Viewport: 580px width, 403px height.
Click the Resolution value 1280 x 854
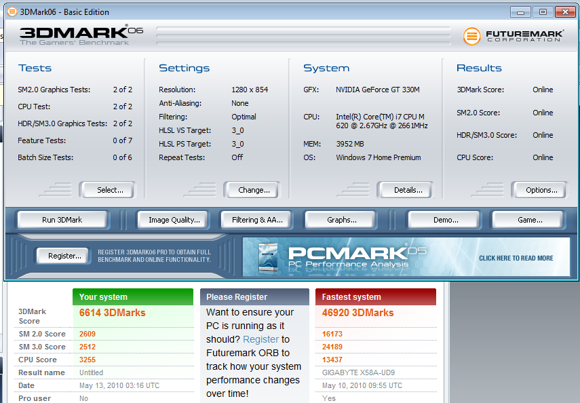point(250,90)
